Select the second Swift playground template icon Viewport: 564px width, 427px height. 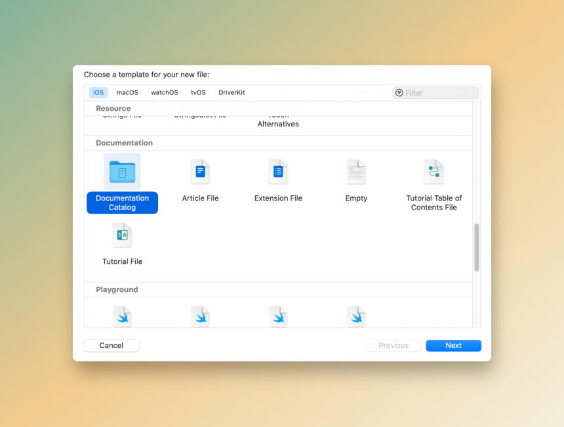click(x=200, y=316)
